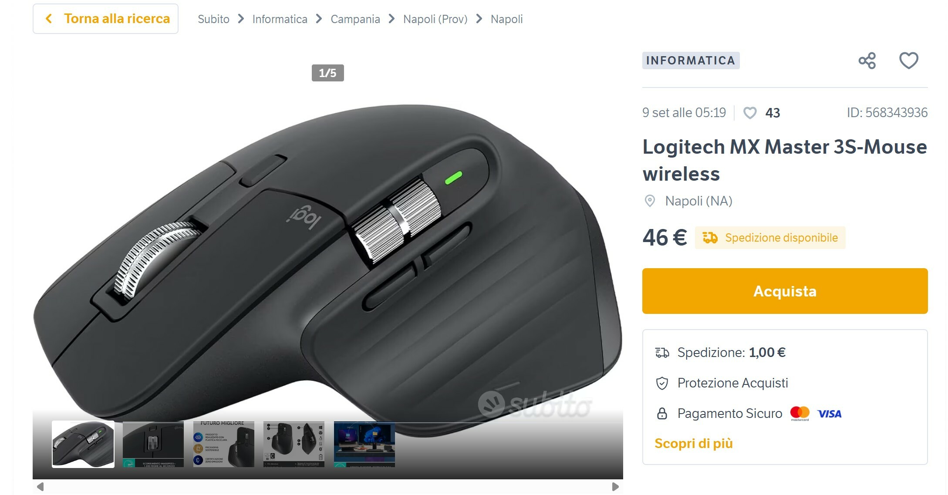Click the shield icon for Protezione Acquisti
The width and height of the screenshot is (948, 495).
[x=662, y=383]
